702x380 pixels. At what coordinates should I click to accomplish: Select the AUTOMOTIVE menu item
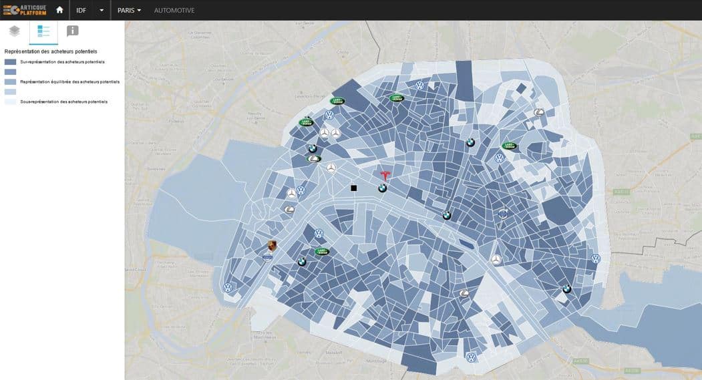pyautogui.click(x=174, y=10)
